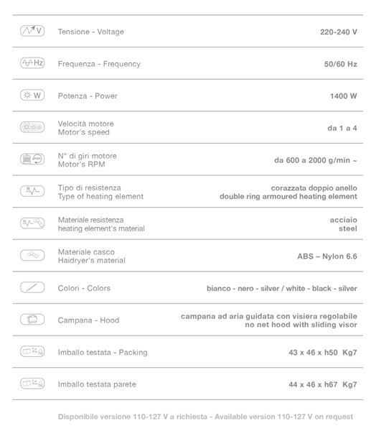Viewport: 376px width, 431px height.
Task: Click the colors brush icon
Action: pyautogui.click(x=32, y=287)
